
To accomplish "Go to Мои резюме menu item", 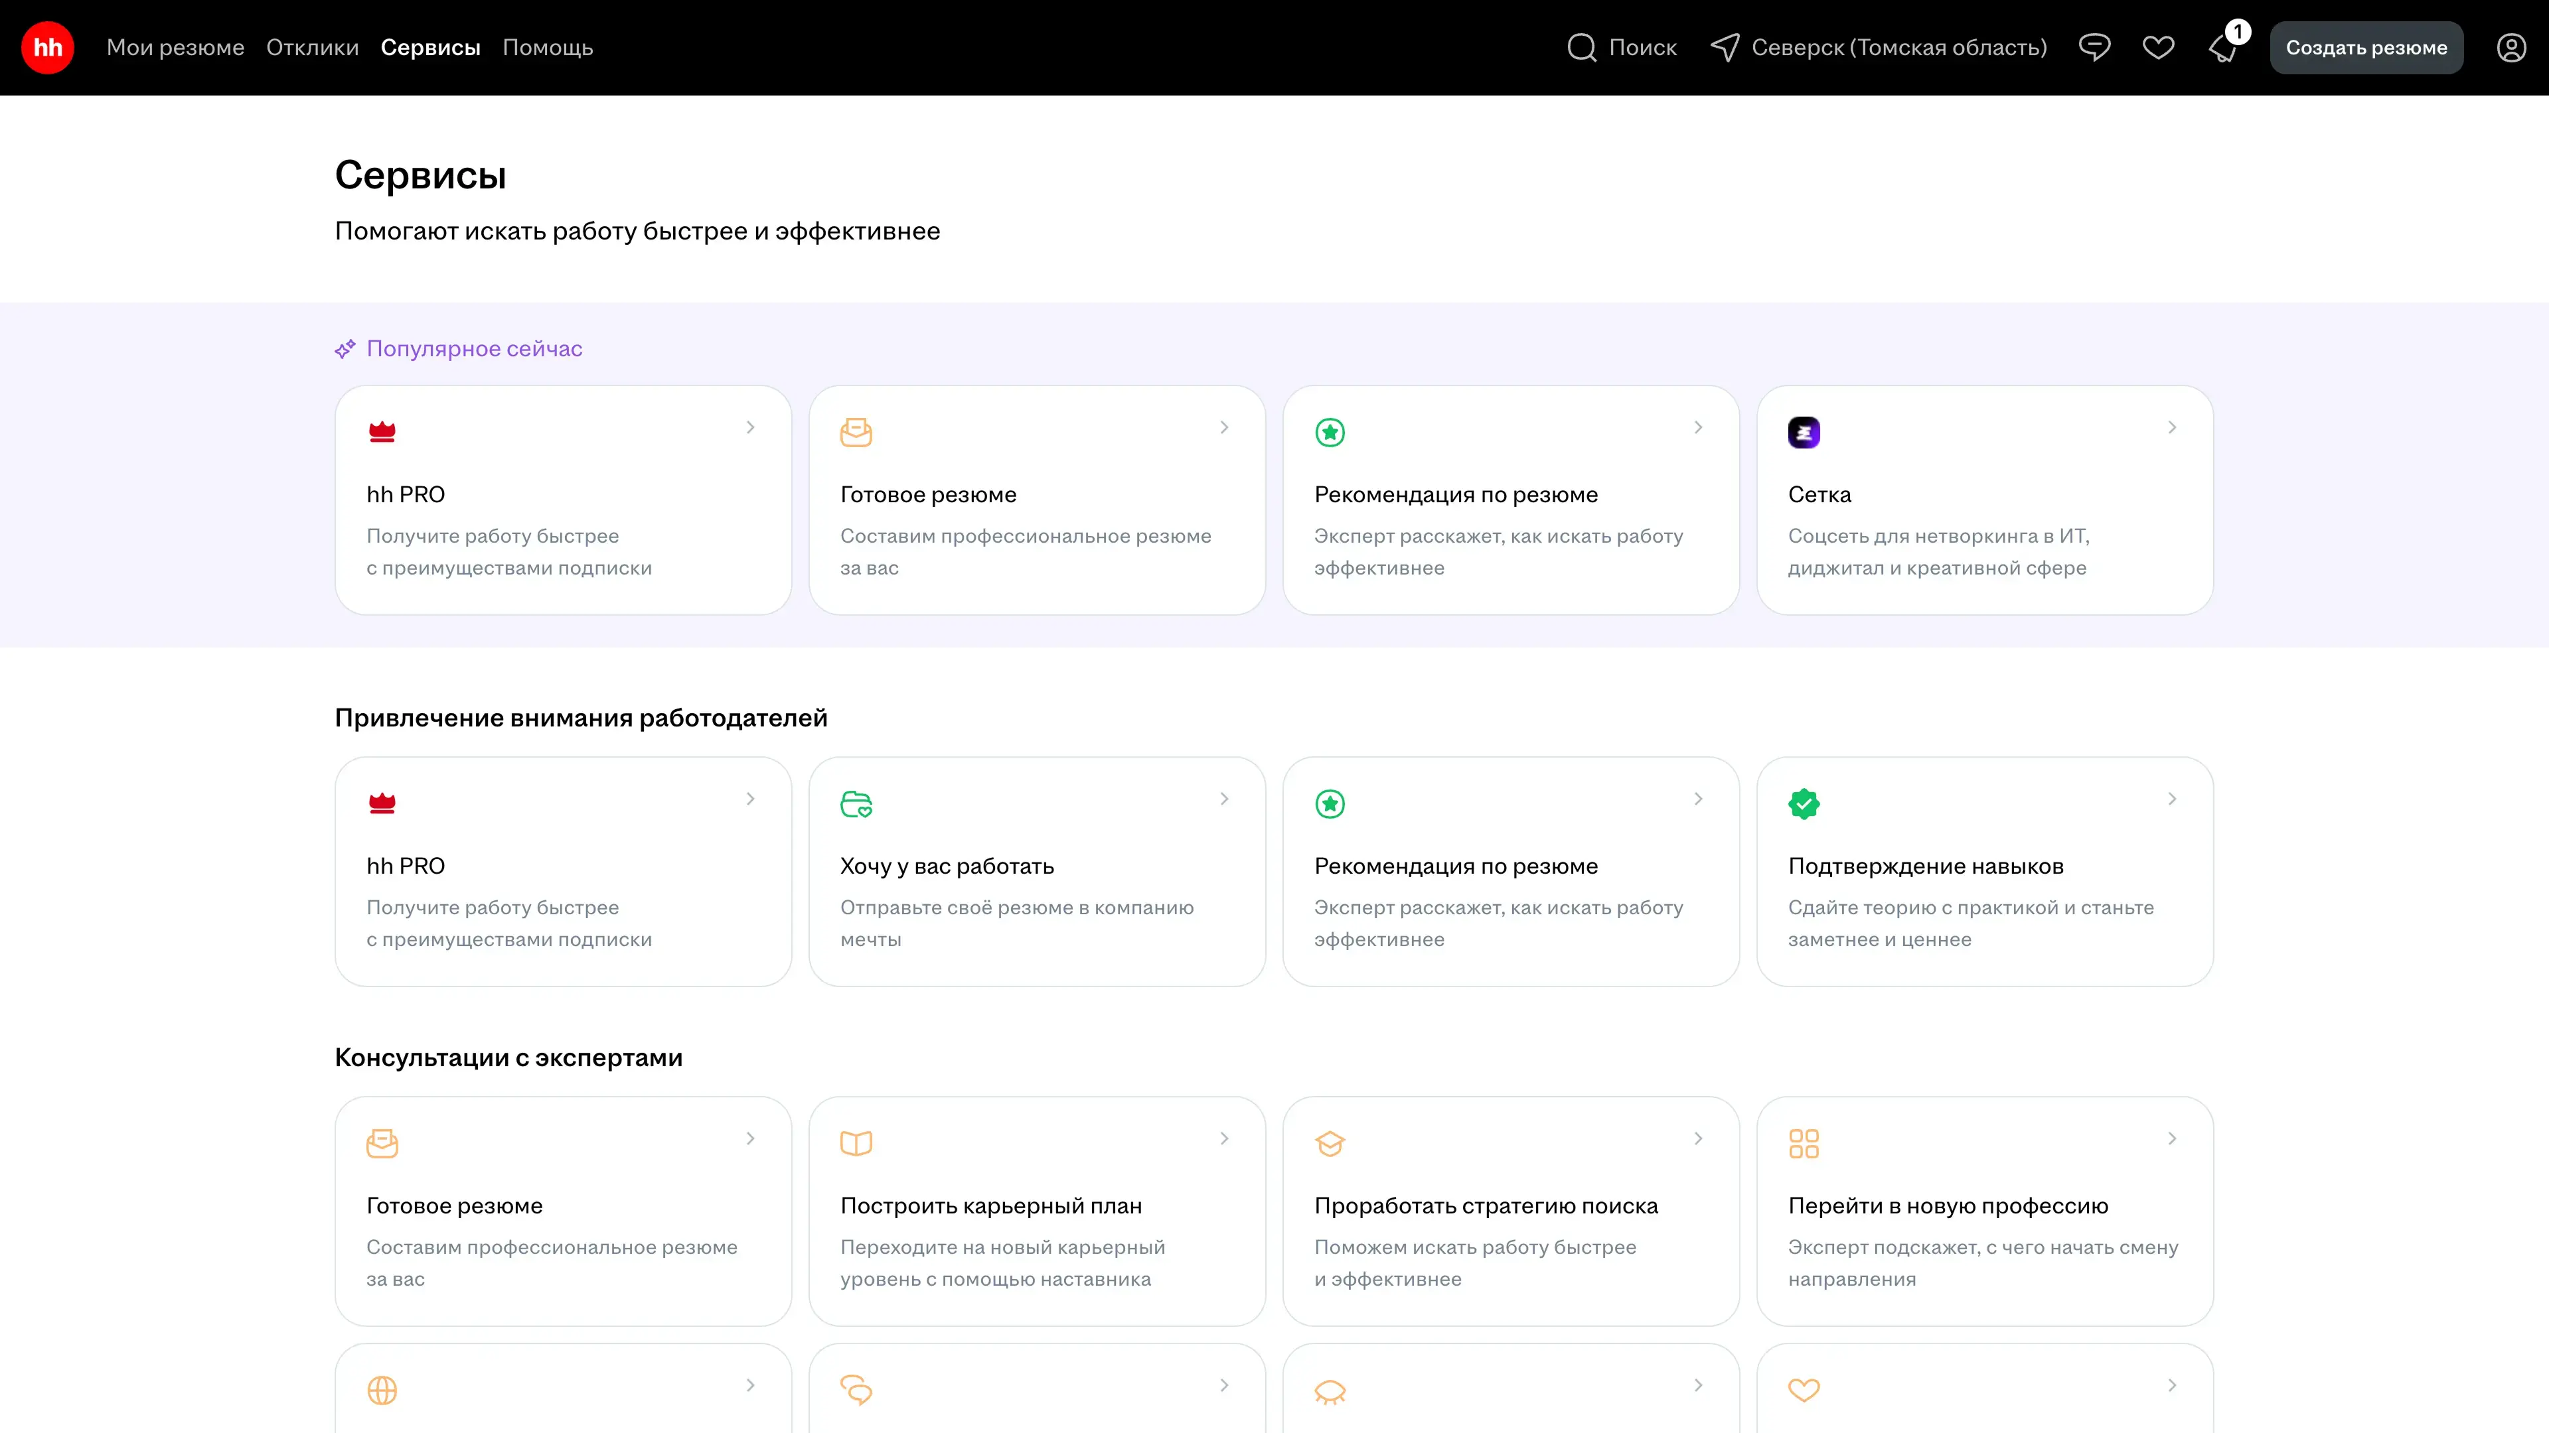I will click(175, 48).
